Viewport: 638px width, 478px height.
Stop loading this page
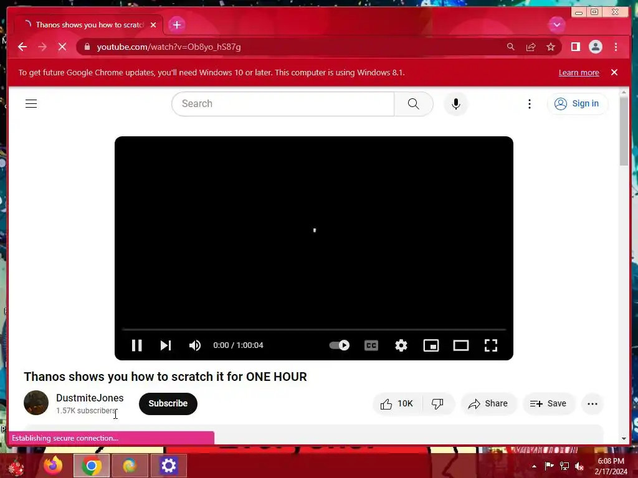(62, 47)
